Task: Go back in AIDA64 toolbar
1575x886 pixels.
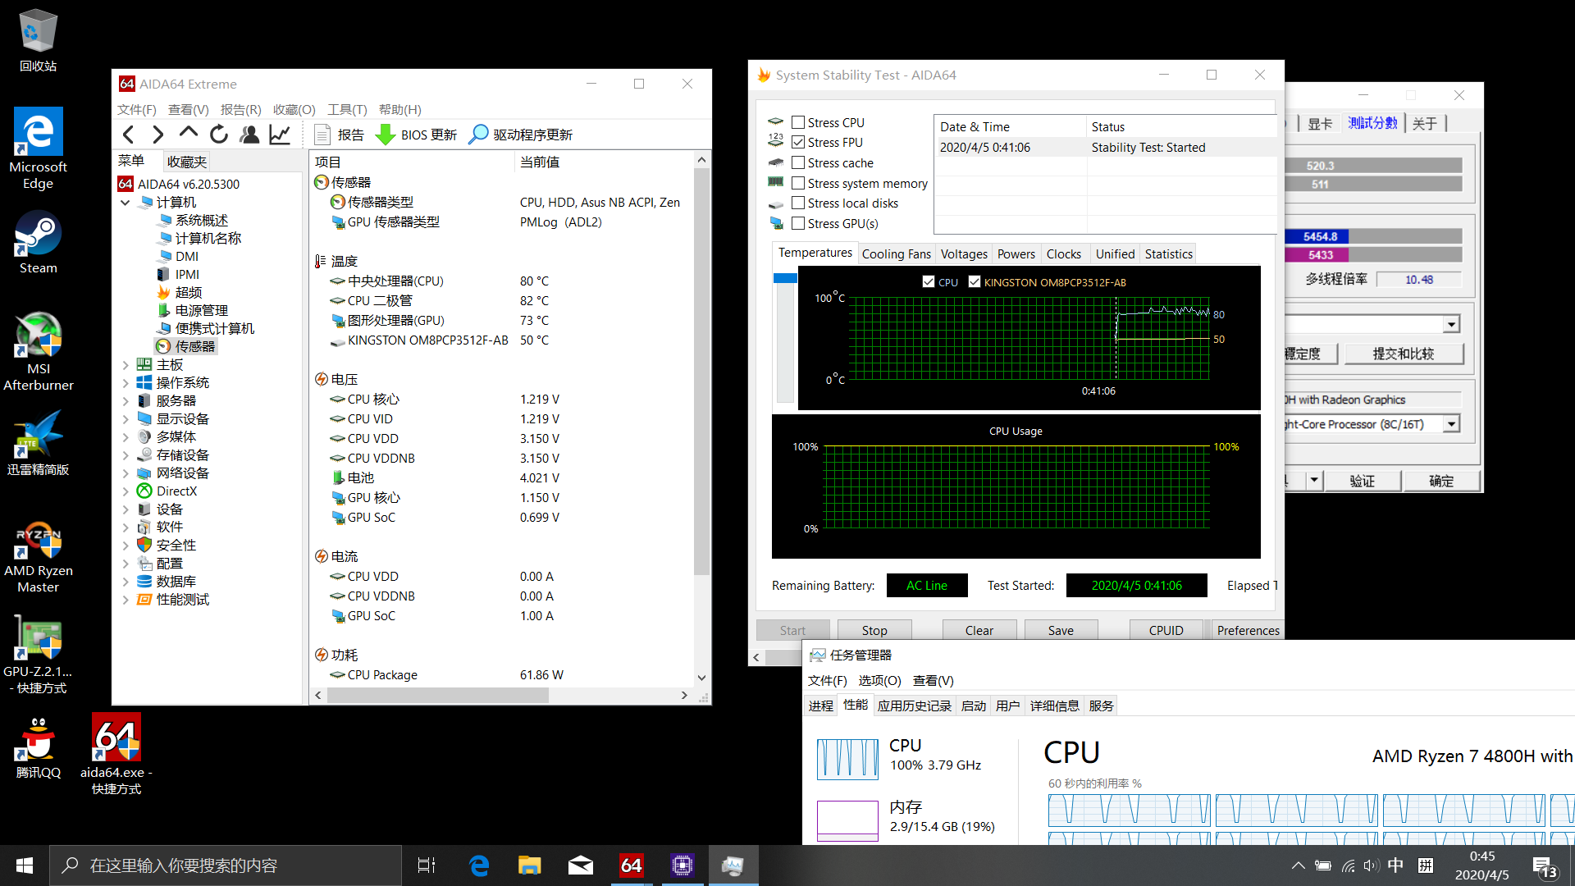Action: coord(129,135)
